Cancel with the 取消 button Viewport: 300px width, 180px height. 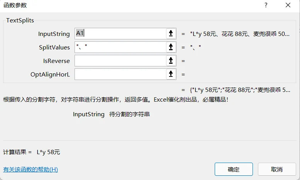point(277,169)
